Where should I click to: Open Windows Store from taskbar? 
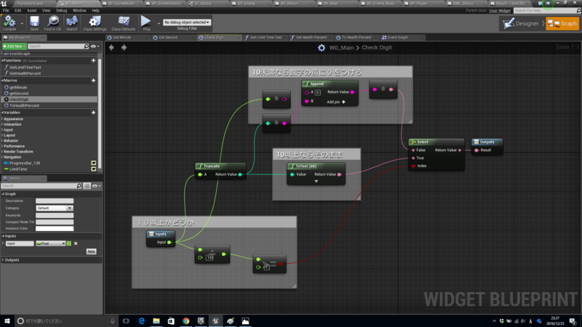click(x=171, y=321)
